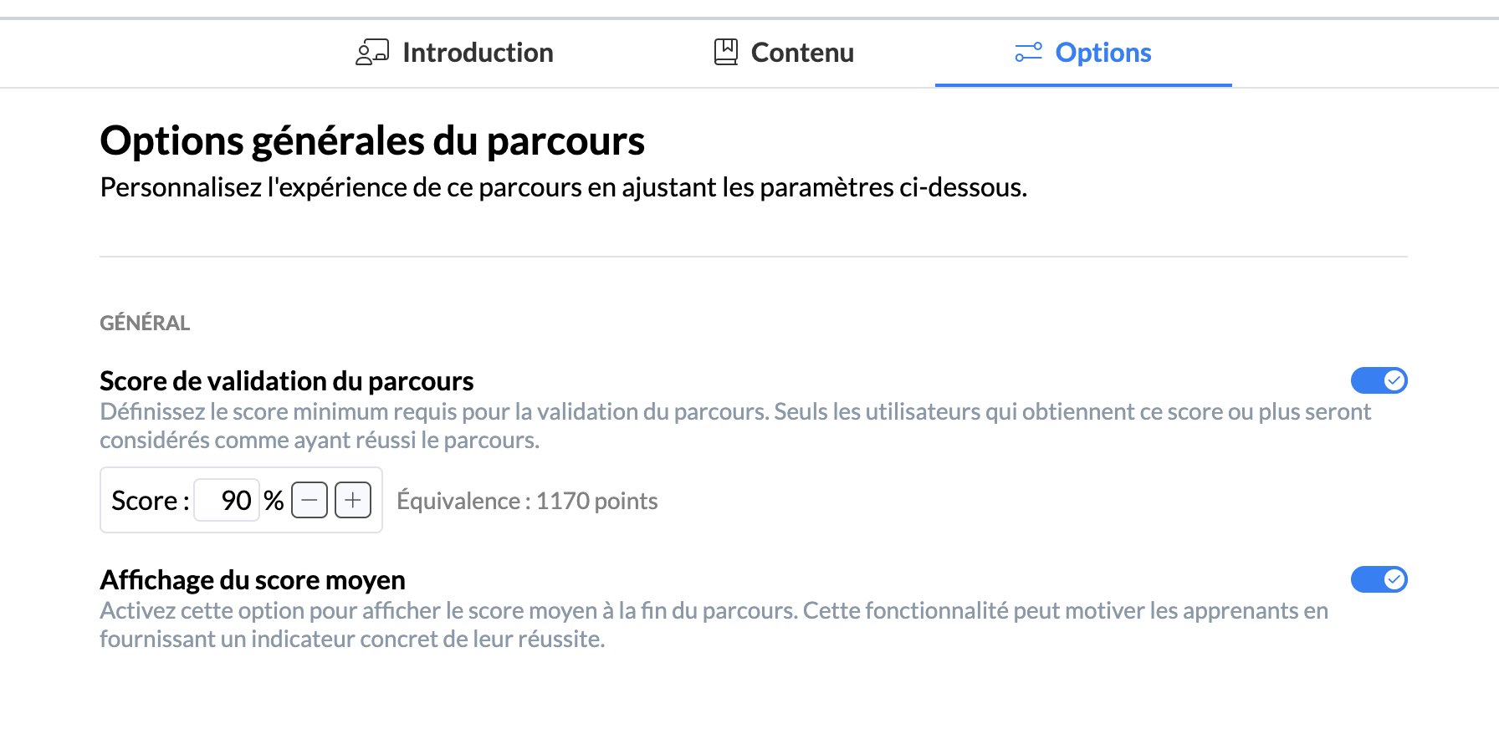Click the Score de validation du parcours title

pos(286,381)
